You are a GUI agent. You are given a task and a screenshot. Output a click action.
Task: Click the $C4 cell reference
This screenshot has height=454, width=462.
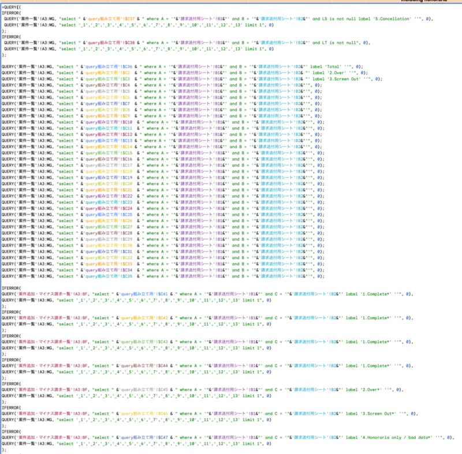point(125,85)
